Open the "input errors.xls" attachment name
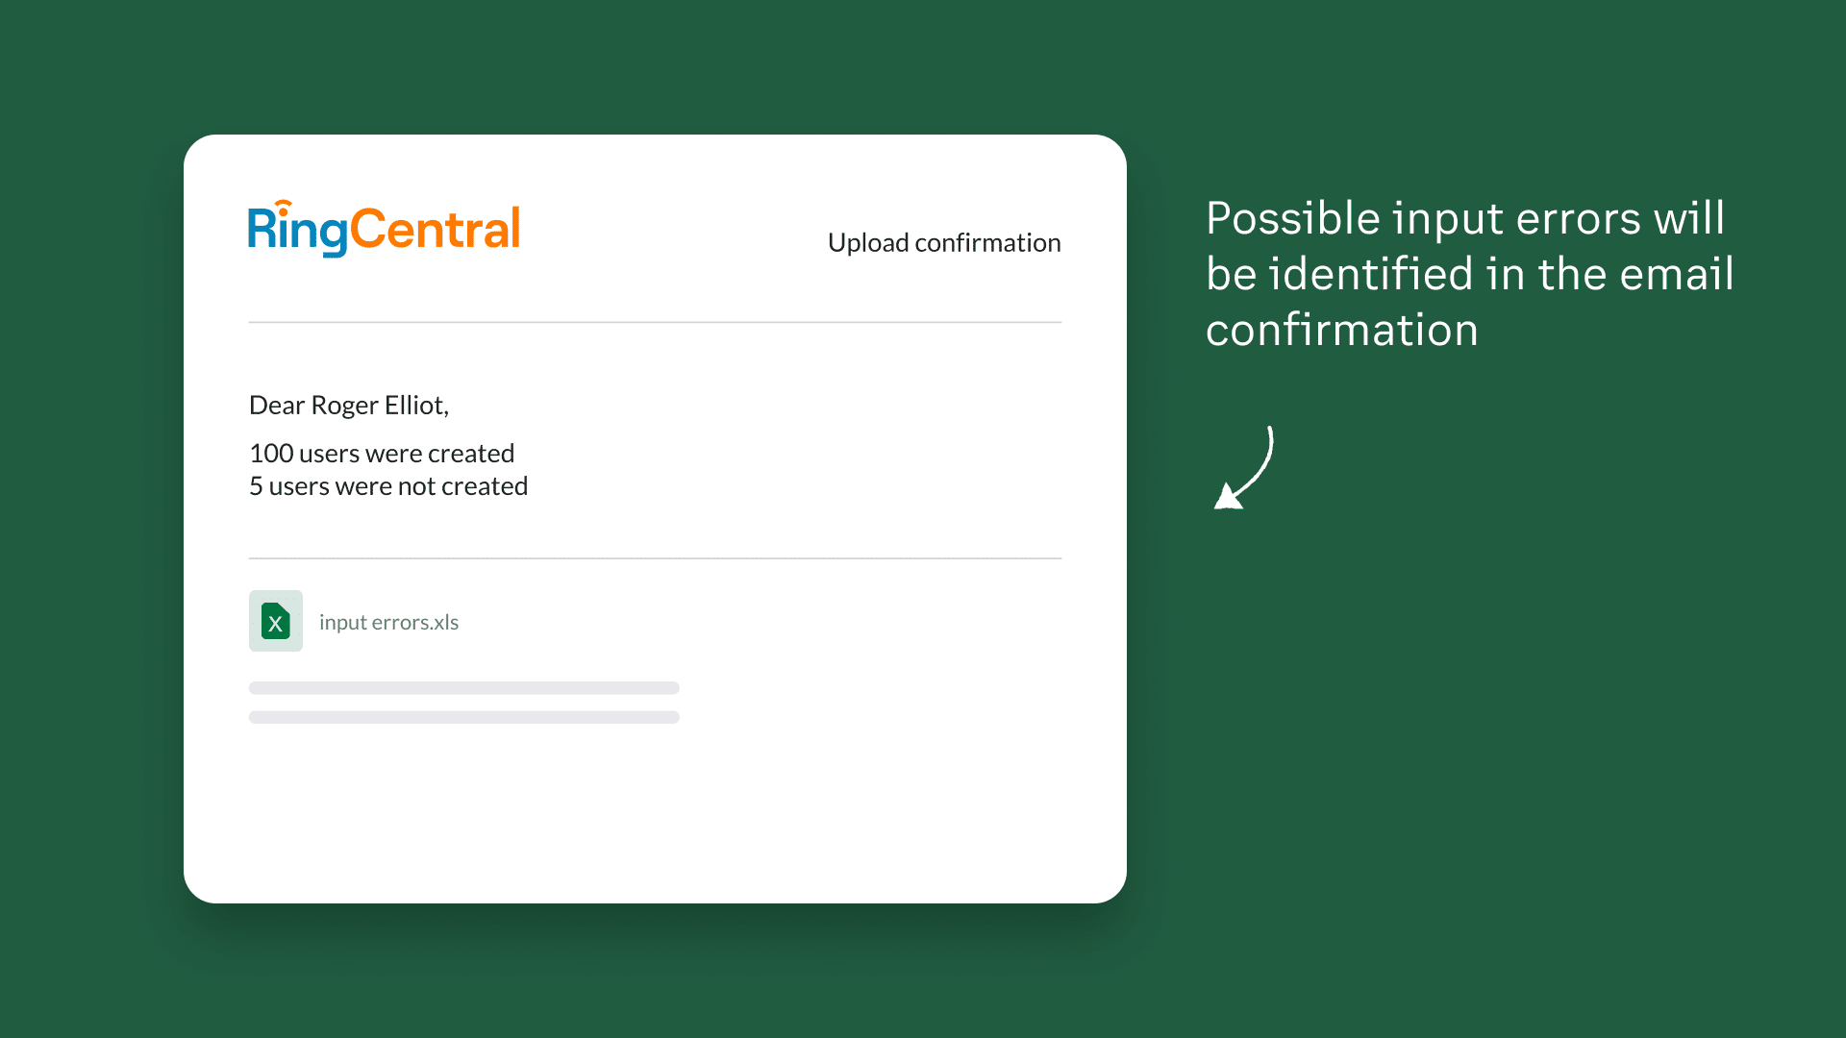The image size is (1846, 1038). (388, 622)
